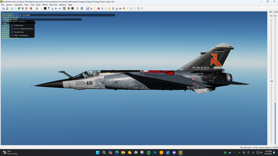Viewport: 278px width, 156px height.
Task: Click the red running figure toolbar icon
Action: [x=26, y=8]
